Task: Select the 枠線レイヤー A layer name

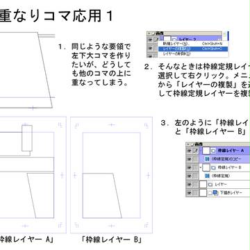Action: 231,151
